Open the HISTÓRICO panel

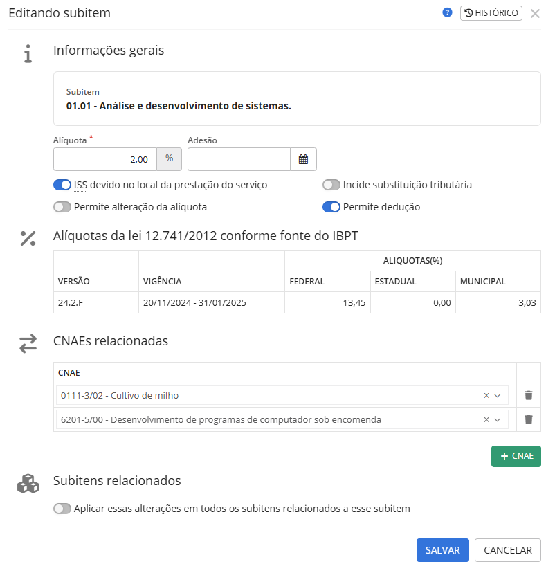coord(491,13)
